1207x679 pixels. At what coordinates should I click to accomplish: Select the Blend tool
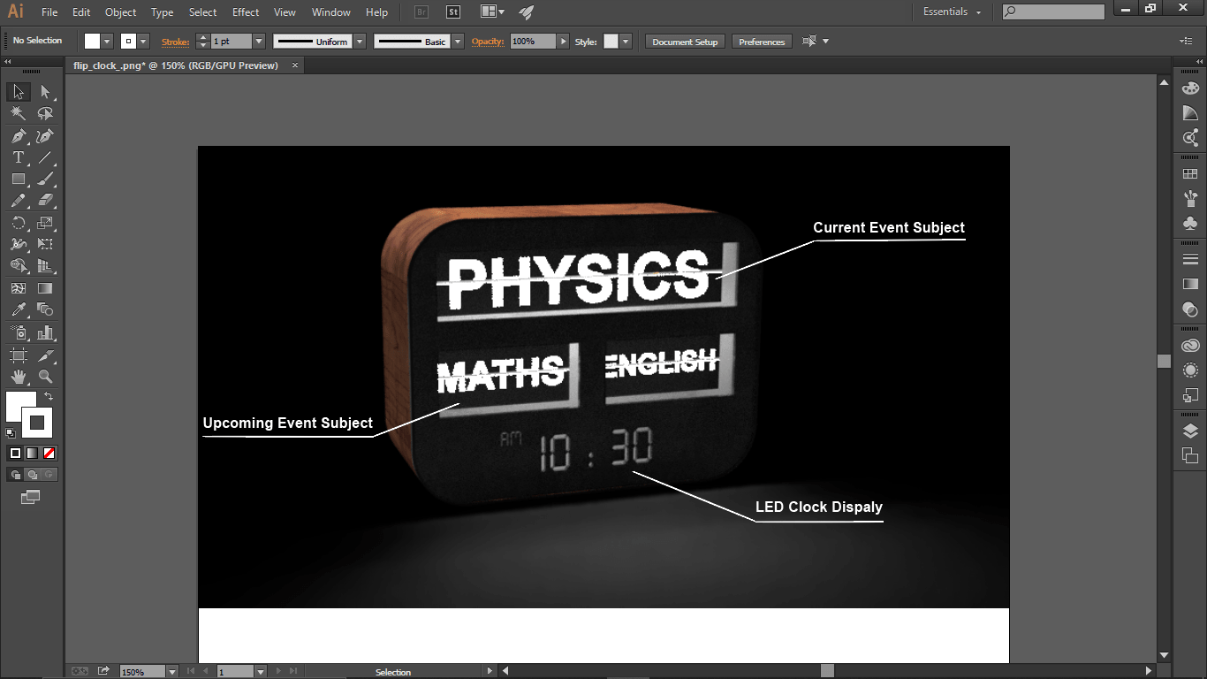click(45, 310)
